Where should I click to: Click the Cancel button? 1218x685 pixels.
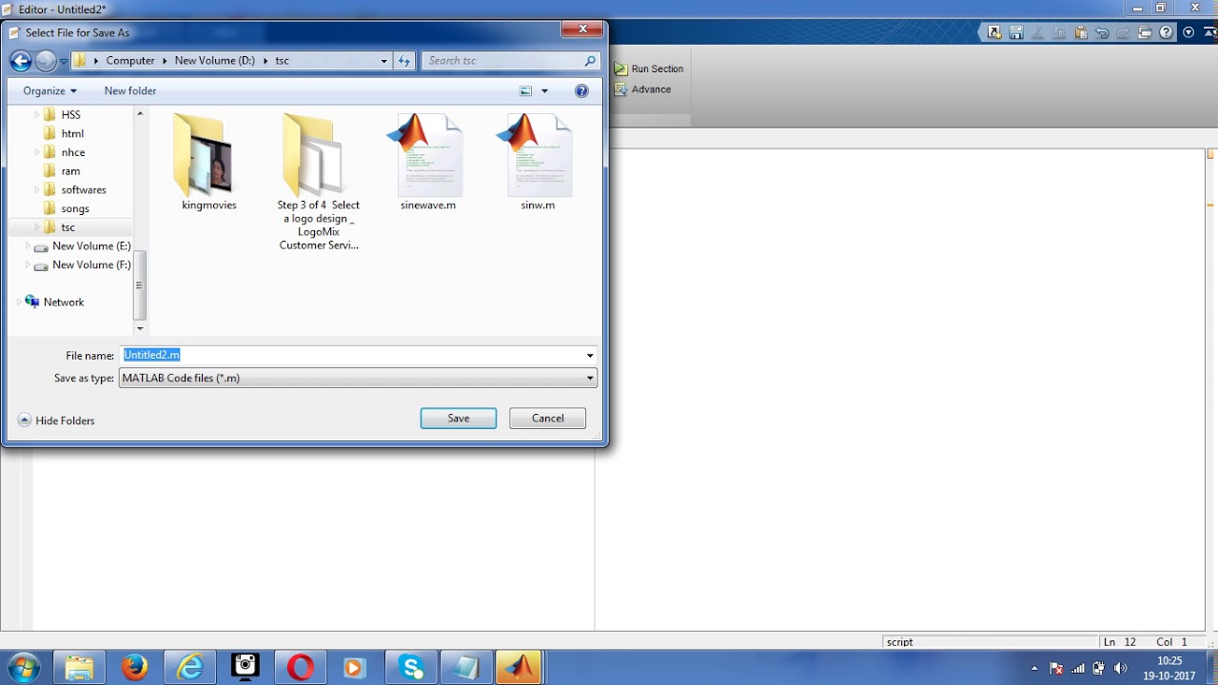(547, 419)
